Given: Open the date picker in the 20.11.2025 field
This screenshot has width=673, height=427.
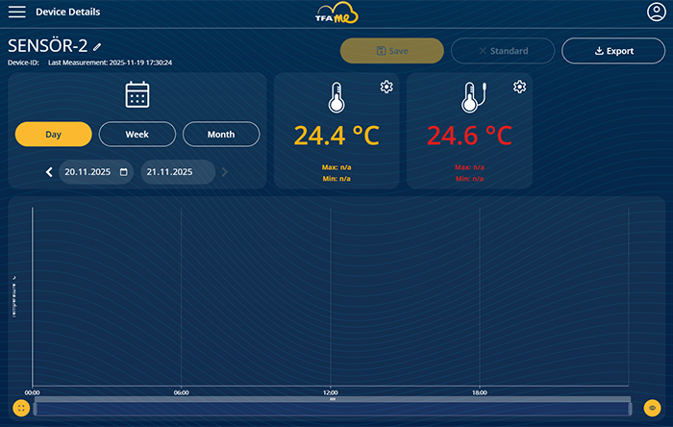Looking at the screenshot, I should pos(123,173).
